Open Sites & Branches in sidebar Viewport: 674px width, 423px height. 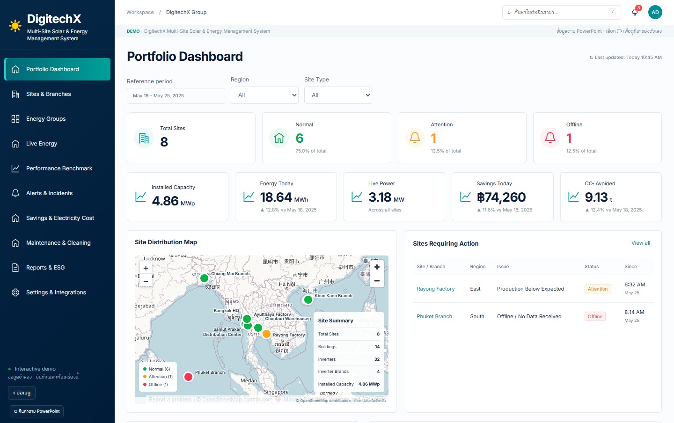57,94
